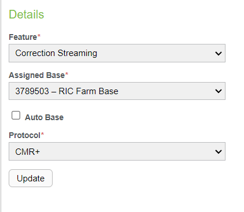
Task: Click the Feature field label
Action: coord(23,37)
